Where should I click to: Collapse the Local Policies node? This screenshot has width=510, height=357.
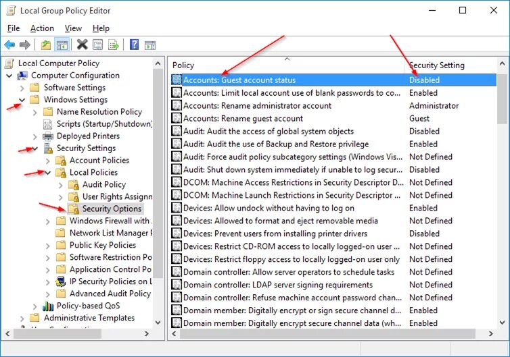48,173
